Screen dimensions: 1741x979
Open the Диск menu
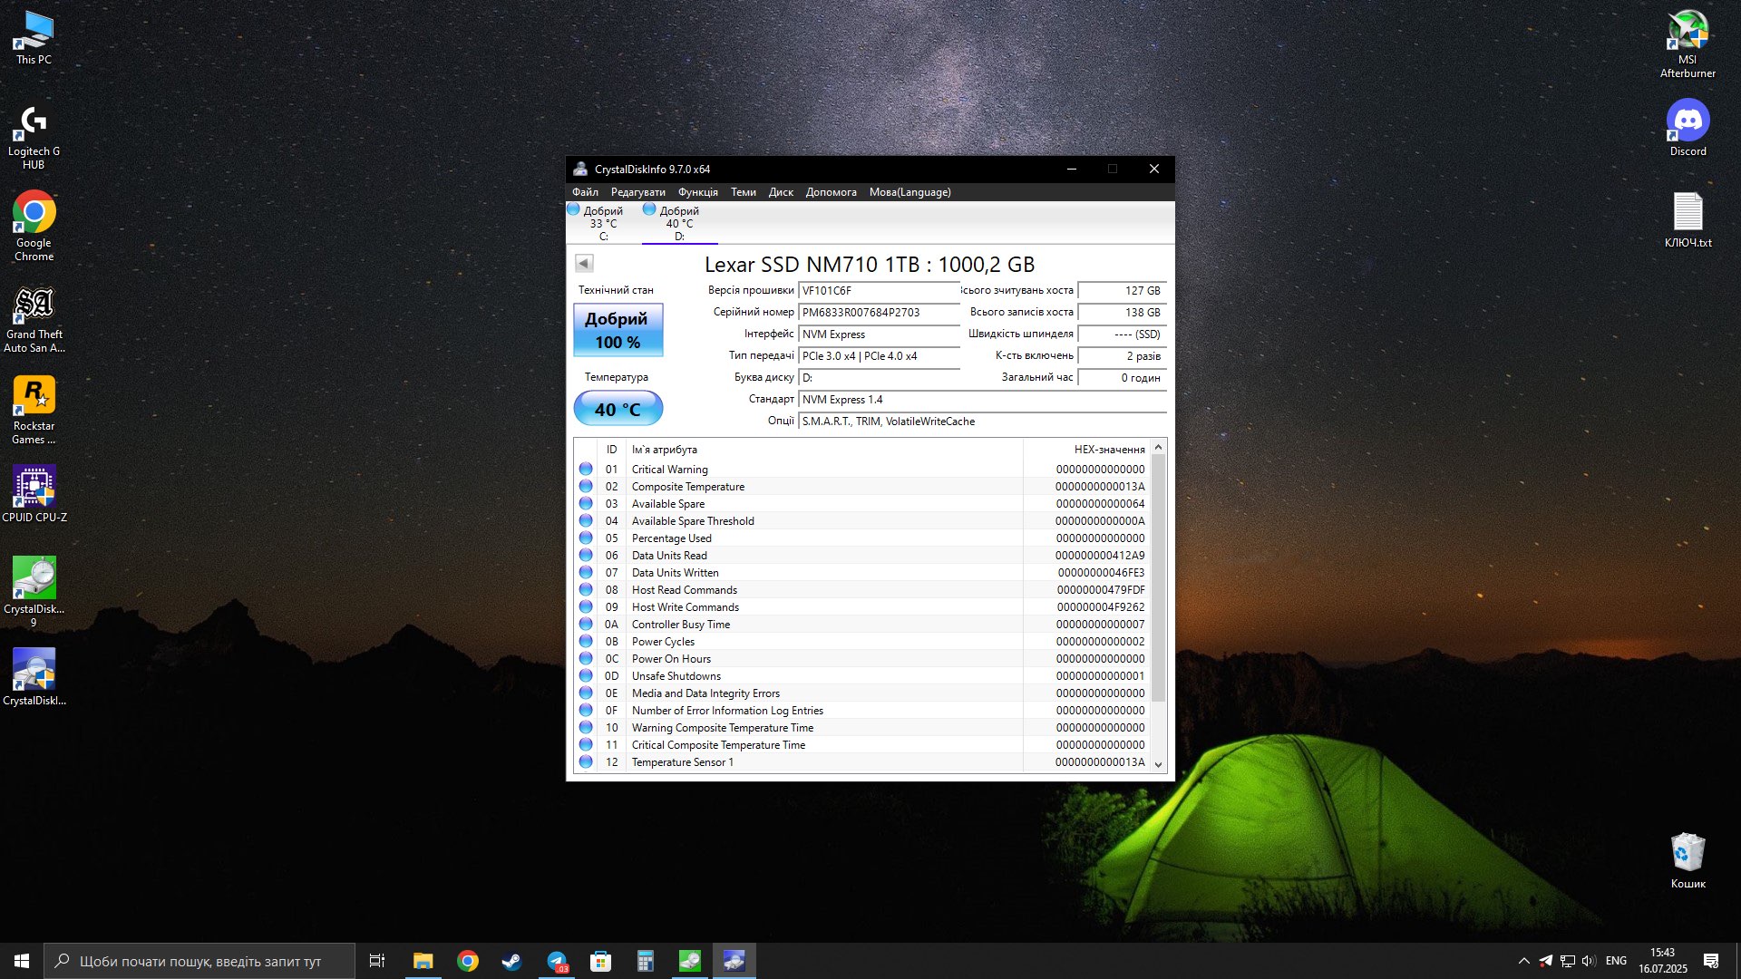pyautogui.click(x=781, y=192)
